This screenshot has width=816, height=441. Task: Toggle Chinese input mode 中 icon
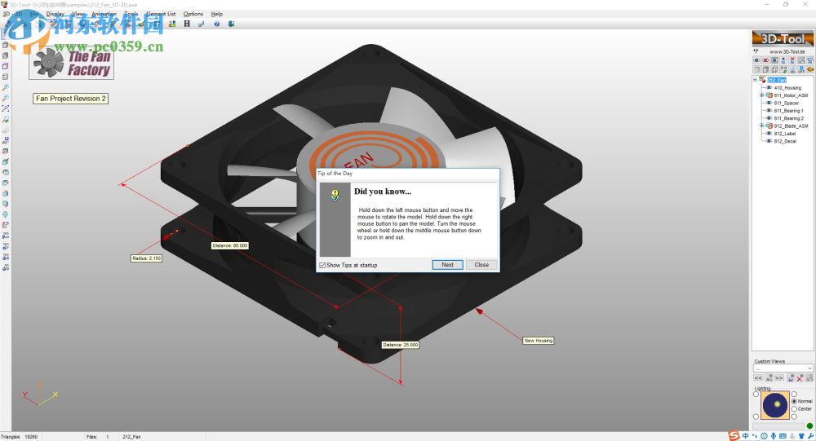pyautogui.click(x=746, y=436)
